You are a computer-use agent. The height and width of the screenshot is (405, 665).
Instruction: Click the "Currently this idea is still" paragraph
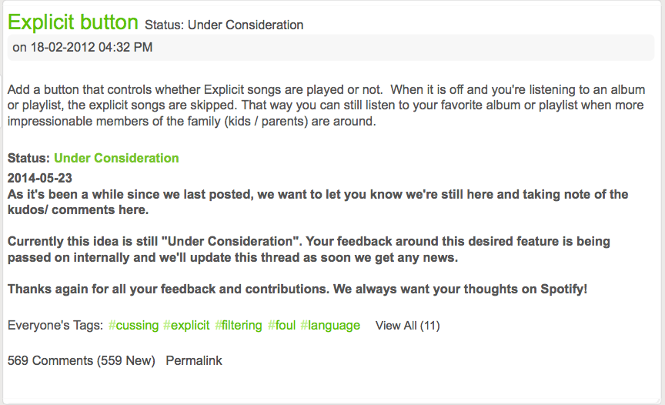308,249
